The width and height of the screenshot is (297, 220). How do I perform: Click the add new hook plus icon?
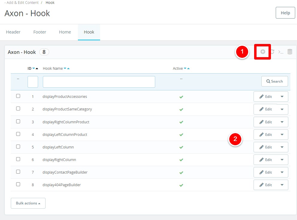click(x=263, y=52)
